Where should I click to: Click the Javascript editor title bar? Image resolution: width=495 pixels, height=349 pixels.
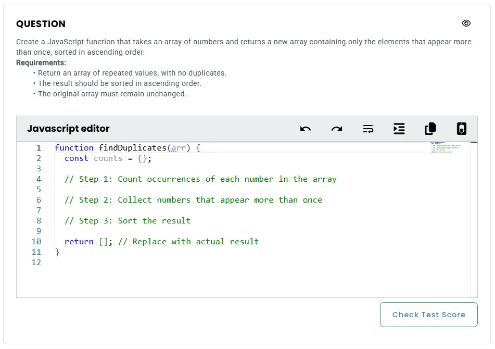68,129
